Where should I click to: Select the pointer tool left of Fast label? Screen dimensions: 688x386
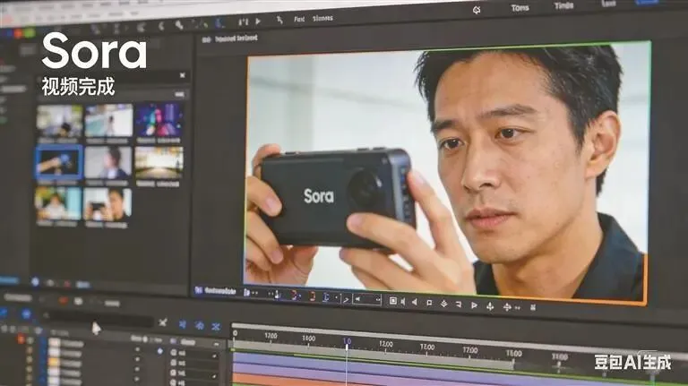(x=279, y=20)
